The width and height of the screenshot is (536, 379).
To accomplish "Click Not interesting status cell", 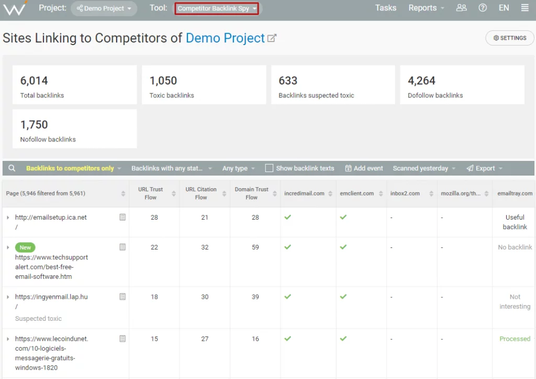I will tap(515, 301).
